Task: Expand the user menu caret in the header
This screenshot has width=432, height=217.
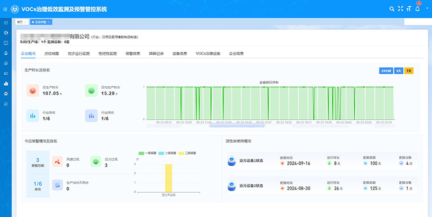Action: [x=427, y=8]
